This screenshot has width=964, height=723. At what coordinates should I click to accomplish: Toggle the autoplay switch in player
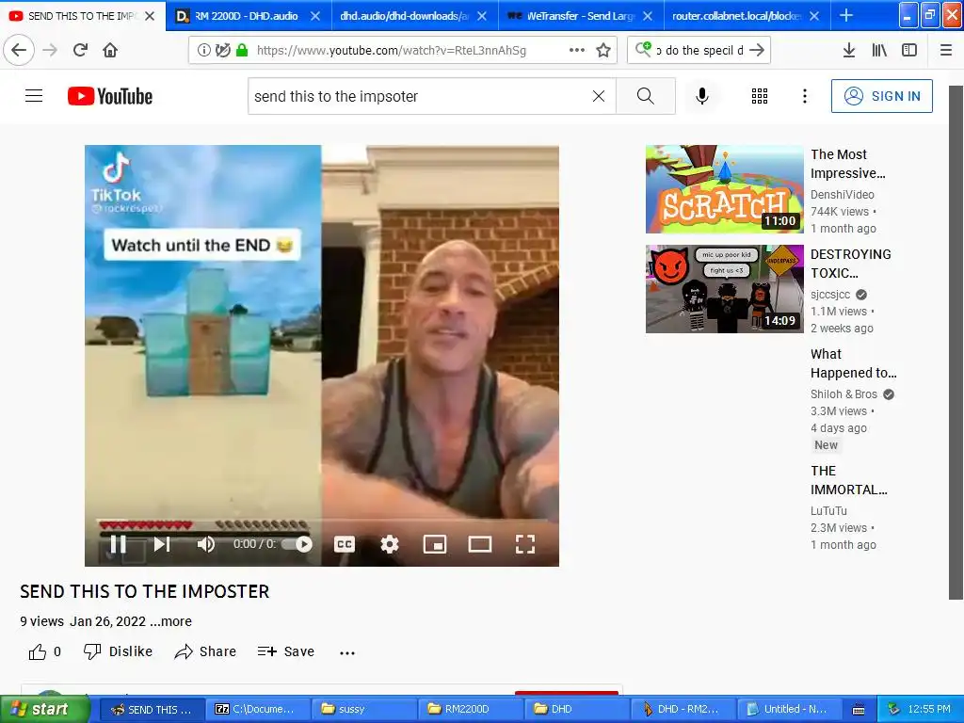(297, 544)
